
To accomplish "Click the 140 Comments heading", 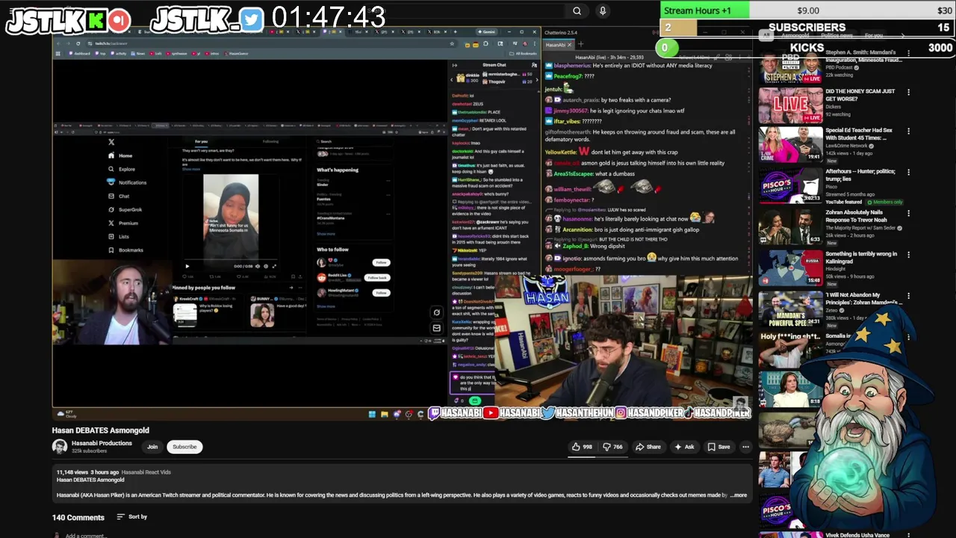I will (x=78, y=517).
